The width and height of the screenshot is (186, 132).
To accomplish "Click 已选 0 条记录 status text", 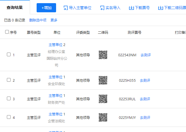I will 15,20.
